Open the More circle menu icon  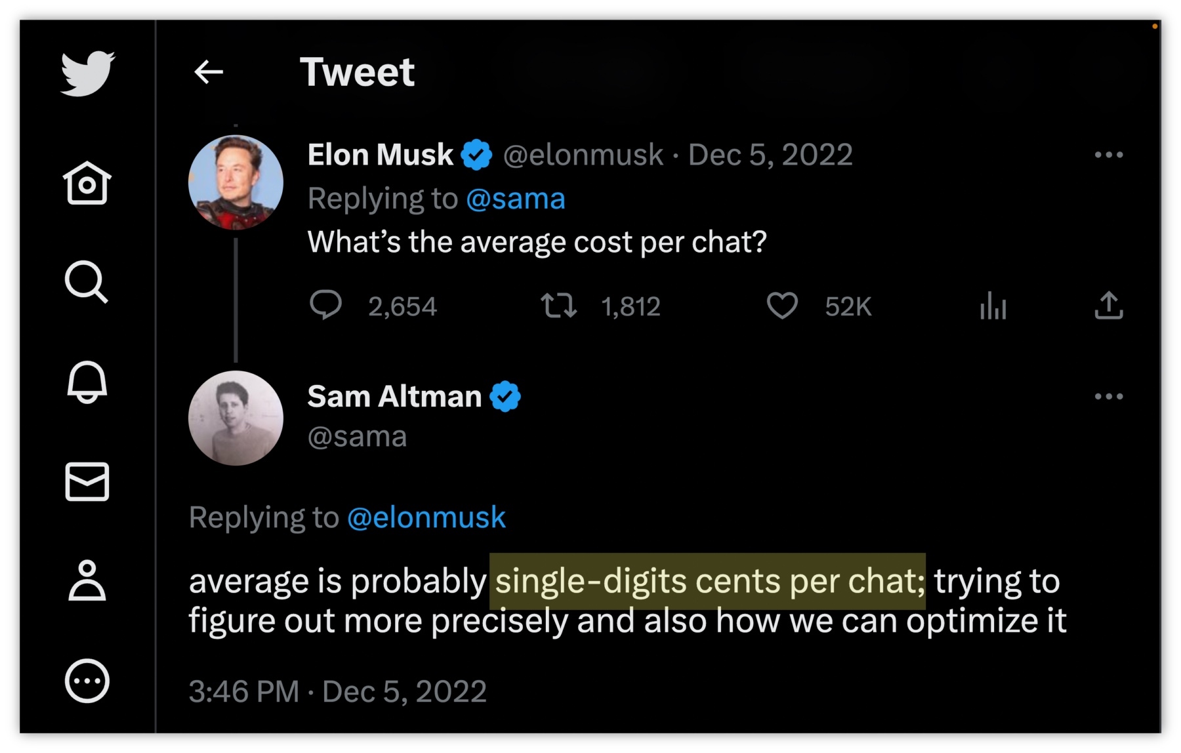click(87, 681)
